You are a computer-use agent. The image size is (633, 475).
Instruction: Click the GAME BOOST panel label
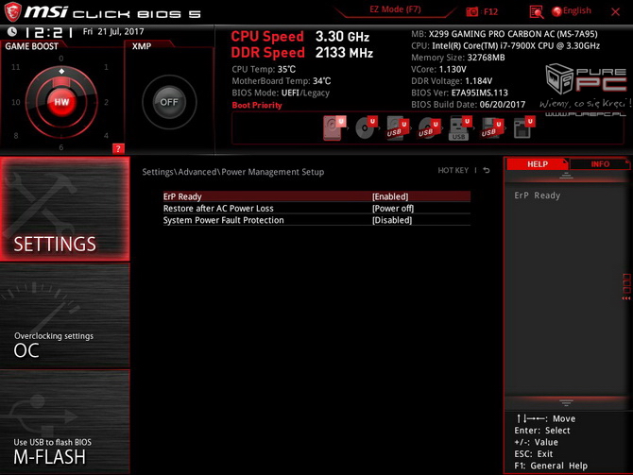click(x=31, y=46)
